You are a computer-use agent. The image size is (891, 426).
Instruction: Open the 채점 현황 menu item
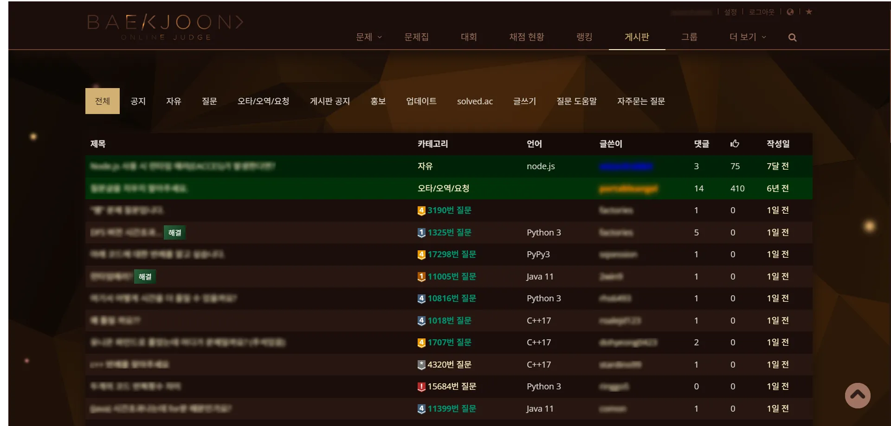[x=526, y=37]
